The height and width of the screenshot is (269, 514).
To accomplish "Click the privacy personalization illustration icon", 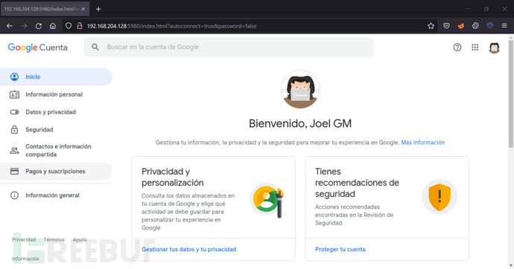I will 267,201.
